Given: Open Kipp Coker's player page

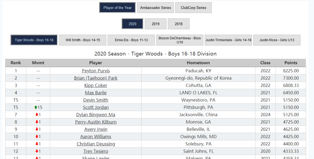Looking at the screenshot, I should click(x=96, y=85).
